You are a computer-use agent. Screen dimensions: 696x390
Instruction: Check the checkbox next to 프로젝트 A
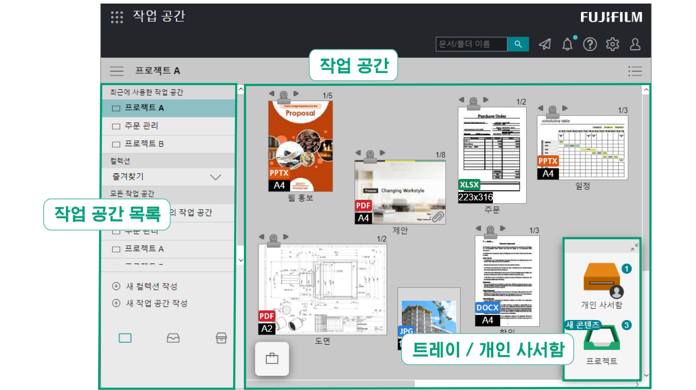point(116,108)
